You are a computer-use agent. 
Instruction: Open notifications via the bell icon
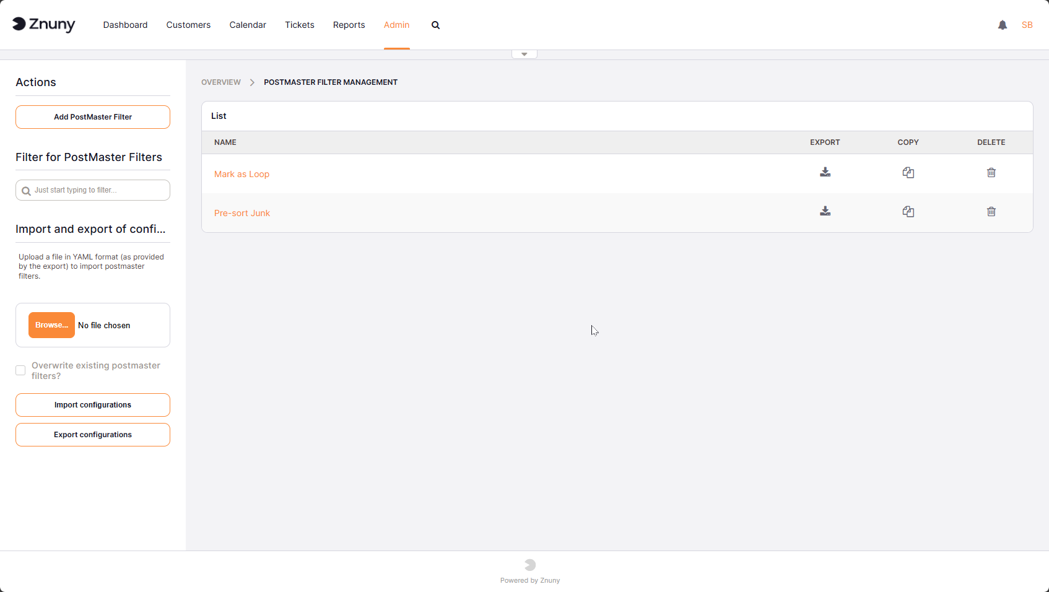click(x=1003, y=25)
